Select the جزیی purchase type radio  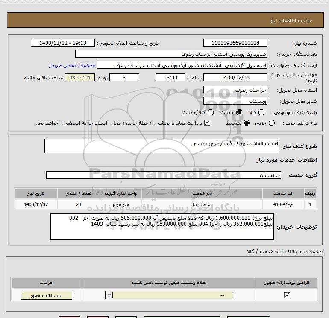(x=272, y=123)
